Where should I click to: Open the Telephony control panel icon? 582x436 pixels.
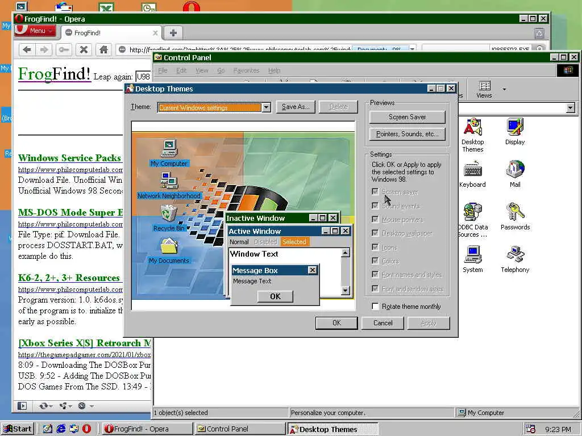pos(515,259)
